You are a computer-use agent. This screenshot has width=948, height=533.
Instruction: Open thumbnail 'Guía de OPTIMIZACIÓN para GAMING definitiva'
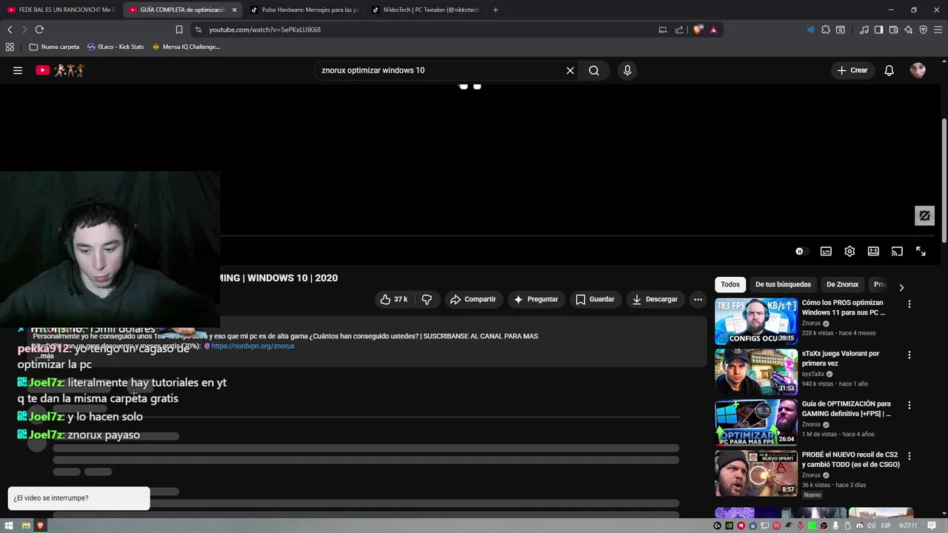[x=756, y=423]
